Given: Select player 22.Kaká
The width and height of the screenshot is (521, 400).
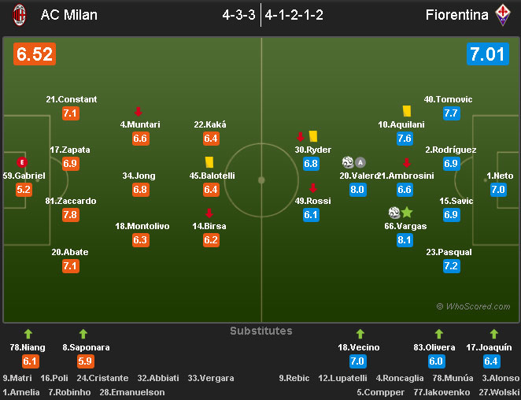Looking at the screenshot, I should 210,124.
